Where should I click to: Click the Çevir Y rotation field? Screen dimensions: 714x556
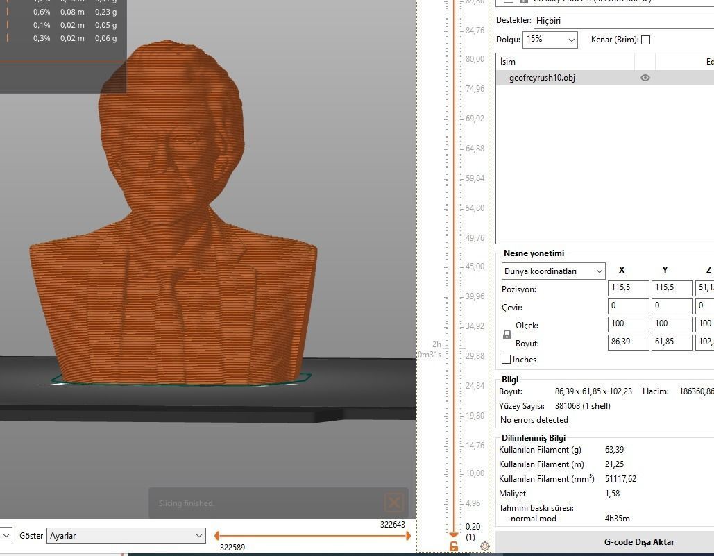point(672,306)
